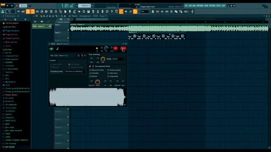This screenshot has width=271, height=152.
Task: Expand the Packs folder in the browser
Action: click(x=6, y=85)
